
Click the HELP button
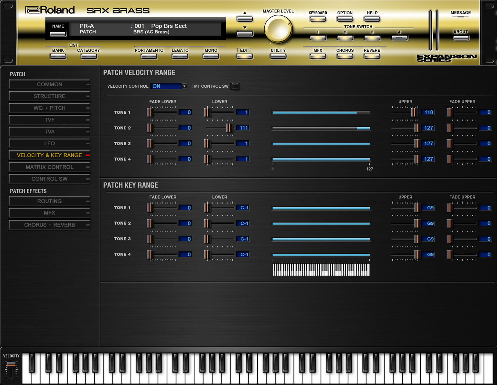(x=372, y=19)
